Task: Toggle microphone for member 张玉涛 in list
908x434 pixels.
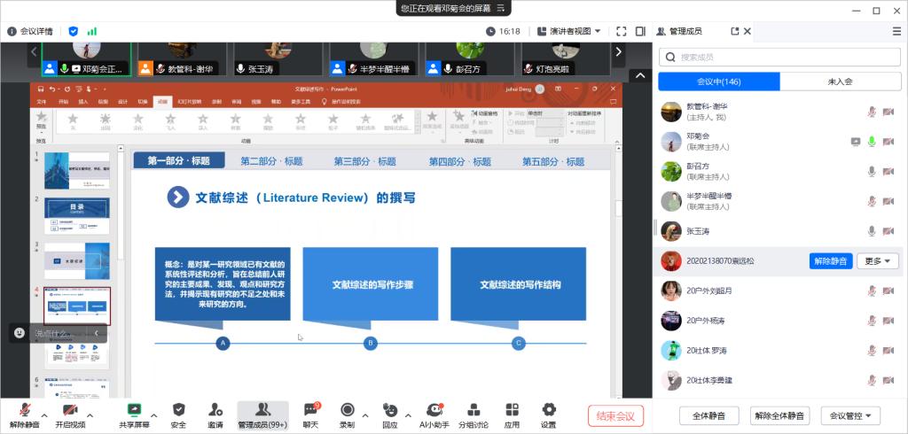Action: point(872,231)
